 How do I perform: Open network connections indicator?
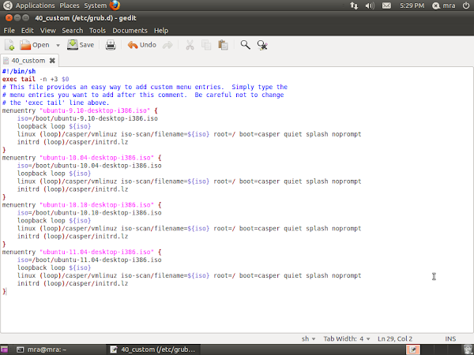coord(354,6)
